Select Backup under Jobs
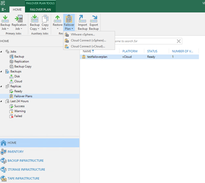 tap(19, 56)
